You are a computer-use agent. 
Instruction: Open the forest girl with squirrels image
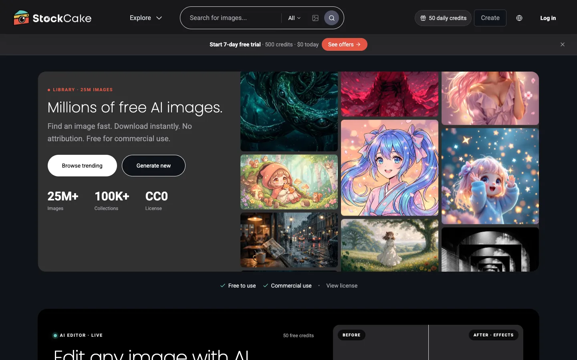tap(289, 182)
